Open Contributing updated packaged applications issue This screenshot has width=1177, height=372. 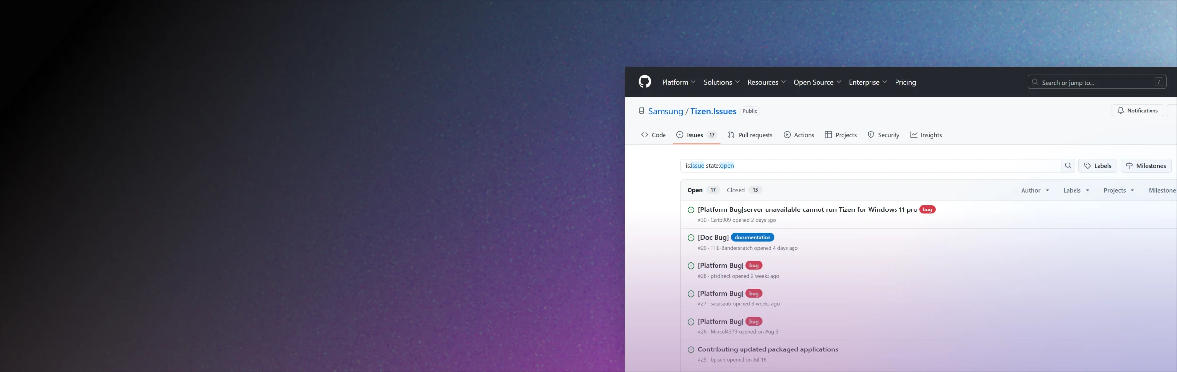[x=768, y=349]
